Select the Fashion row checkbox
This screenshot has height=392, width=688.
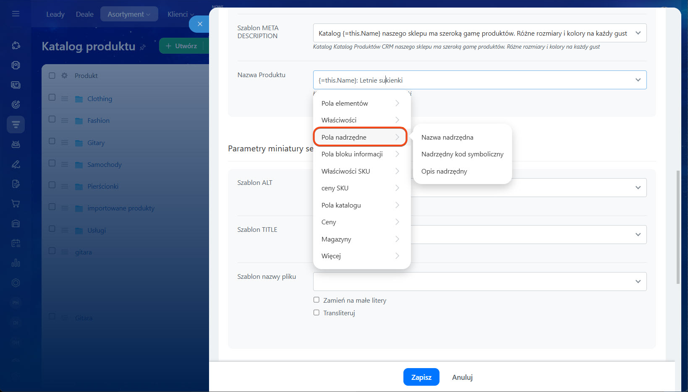(x=52, y=119)
